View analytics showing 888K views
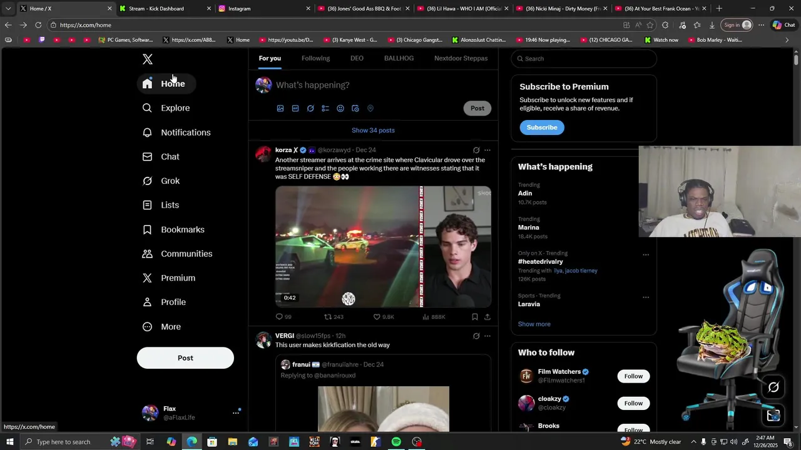Screen dimensions: 801x450 [434, 317]
